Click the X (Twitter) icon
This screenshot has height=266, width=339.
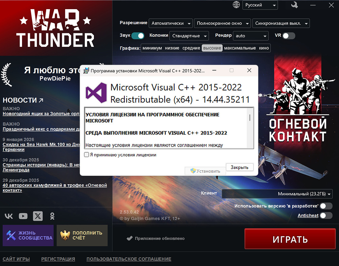point(38,216)
